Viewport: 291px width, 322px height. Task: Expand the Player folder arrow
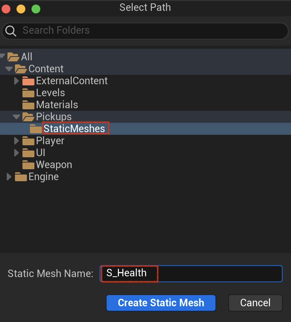(x=16, y=141)
